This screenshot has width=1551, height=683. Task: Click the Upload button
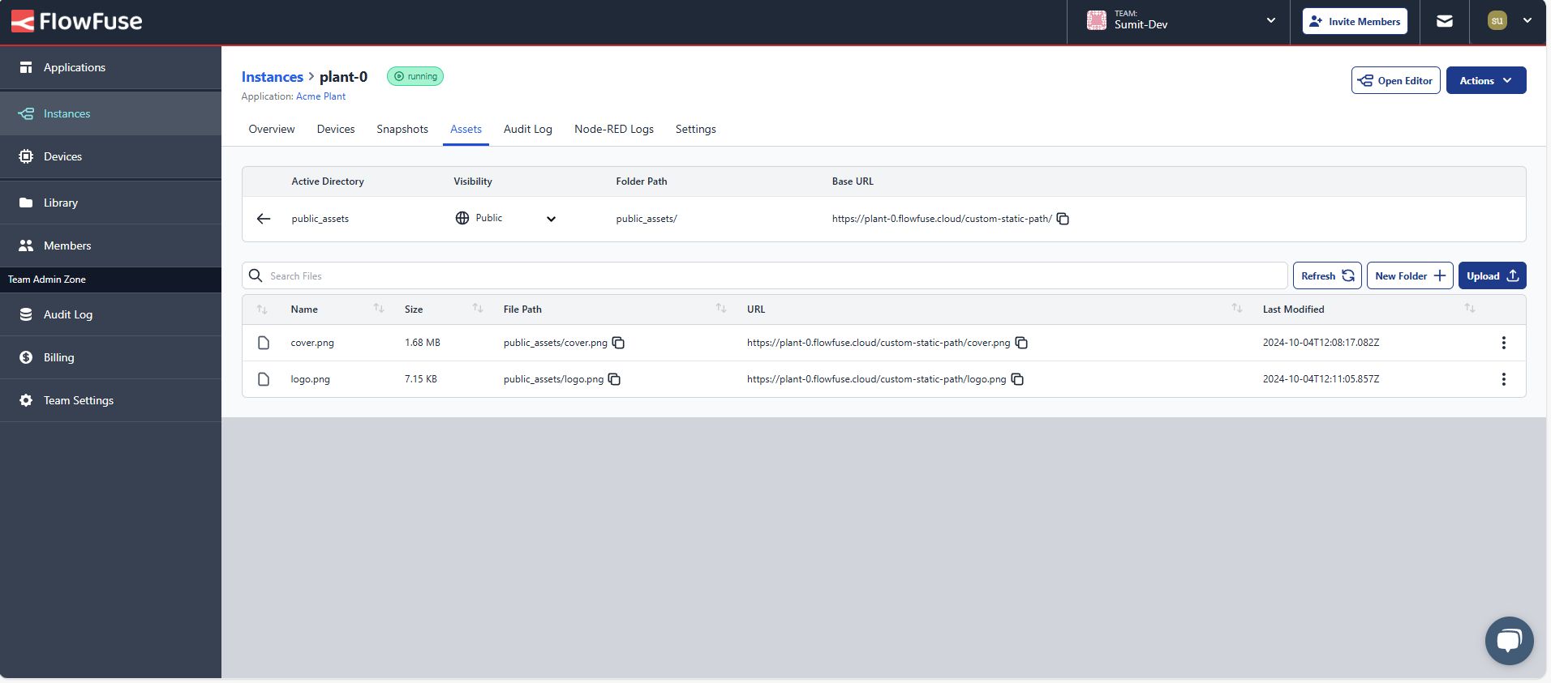[x=1493, y=275]
